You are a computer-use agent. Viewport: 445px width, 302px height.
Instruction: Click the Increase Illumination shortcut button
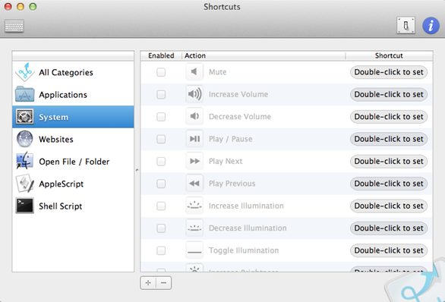pos(389,206)
